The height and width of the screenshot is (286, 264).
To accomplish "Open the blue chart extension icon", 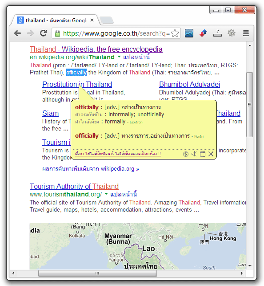I will point(189,33).
